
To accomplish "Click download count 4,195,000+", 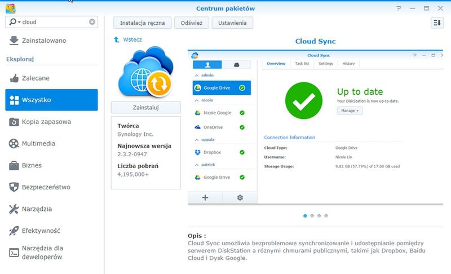I will [x=133, y=174].
